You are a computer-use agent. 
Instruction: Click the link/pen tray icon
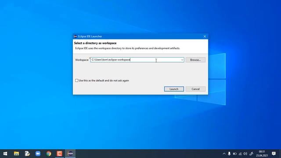pyautogui.click(x=252, y=154)
